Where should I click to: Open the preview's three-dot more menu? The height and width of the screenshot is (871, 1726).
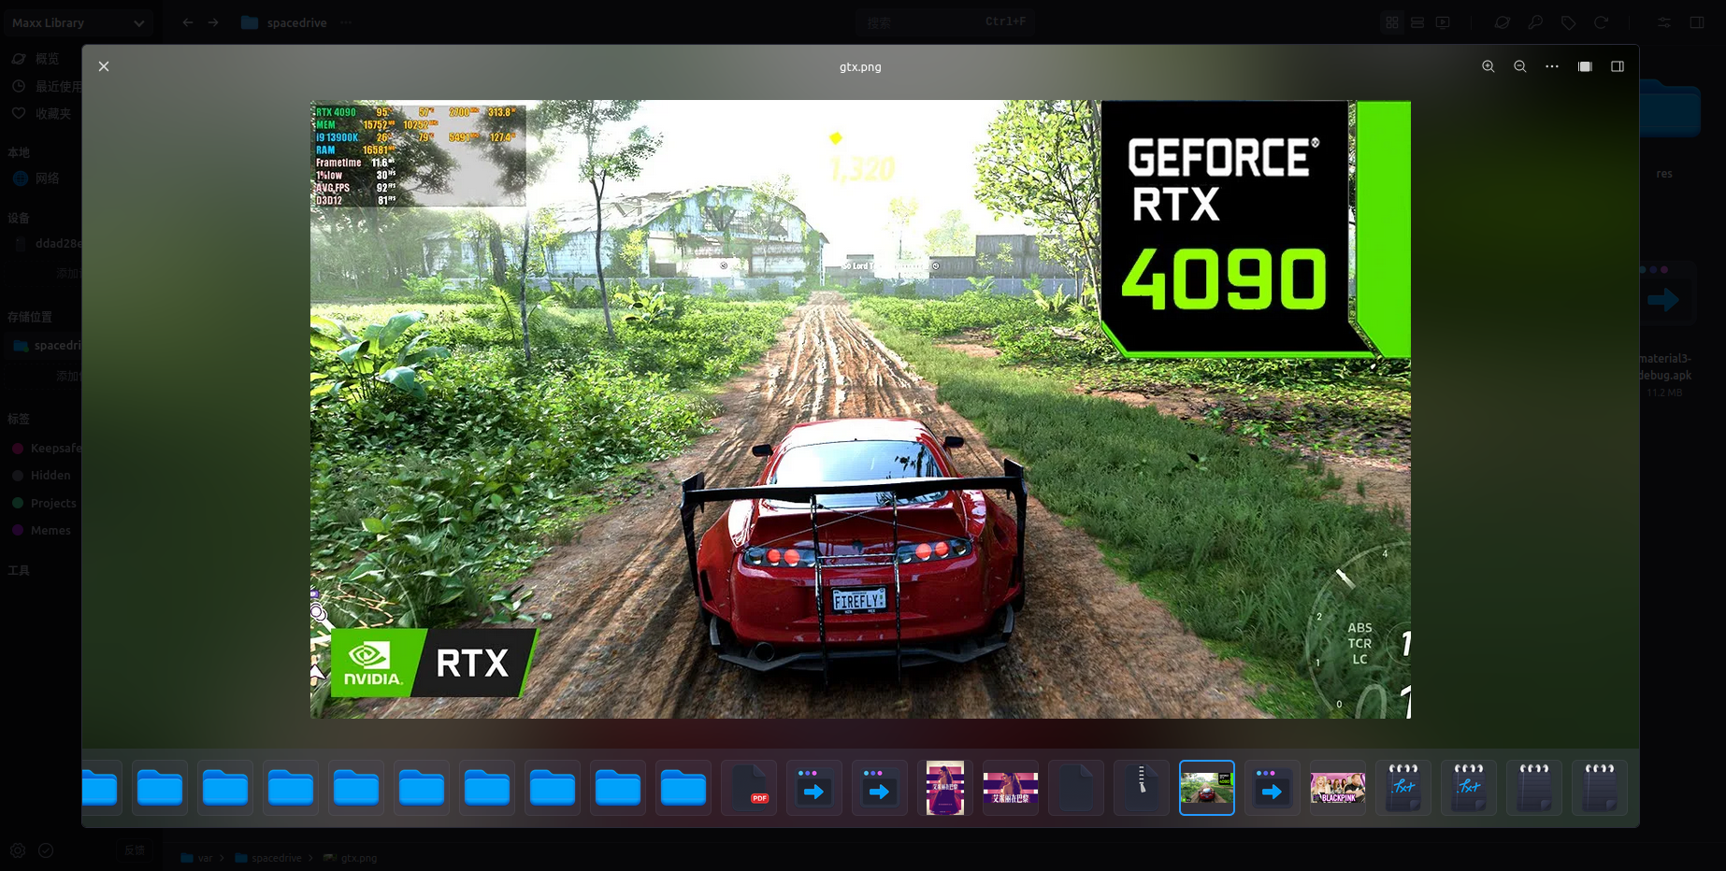tap(1552, 66)
